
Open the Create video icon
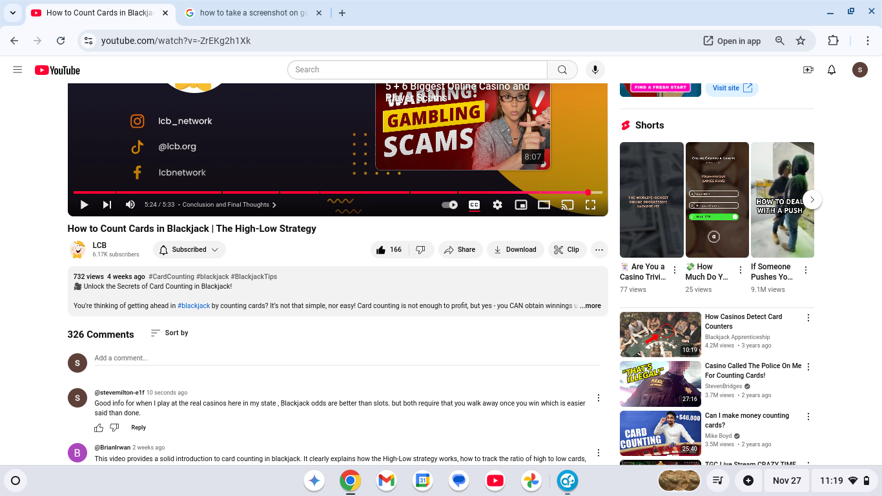pos(808,70)
